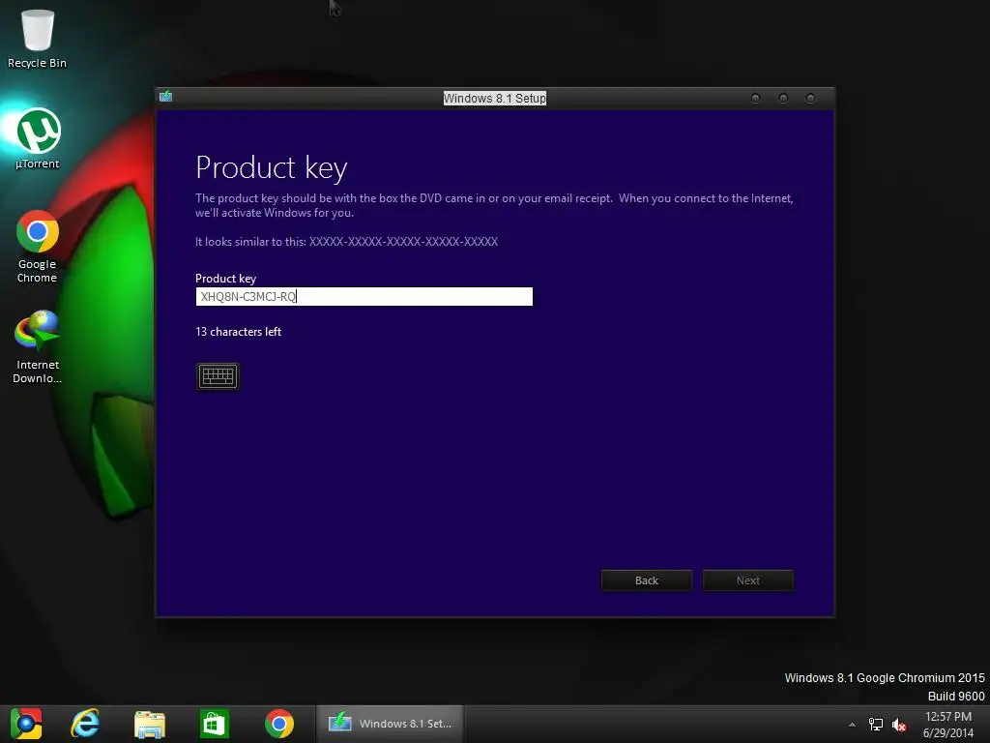This screenshot has width=990, height=743.
Task: Launch Internet Explorer from the taskbar
Action: (85, 724)
